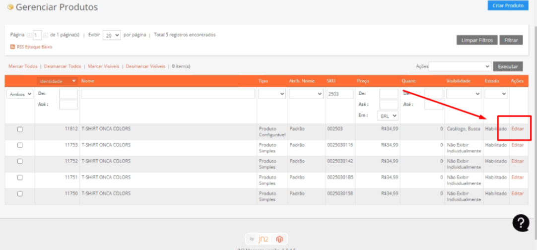Click the Magento logo in the footer

coord(280,239)
